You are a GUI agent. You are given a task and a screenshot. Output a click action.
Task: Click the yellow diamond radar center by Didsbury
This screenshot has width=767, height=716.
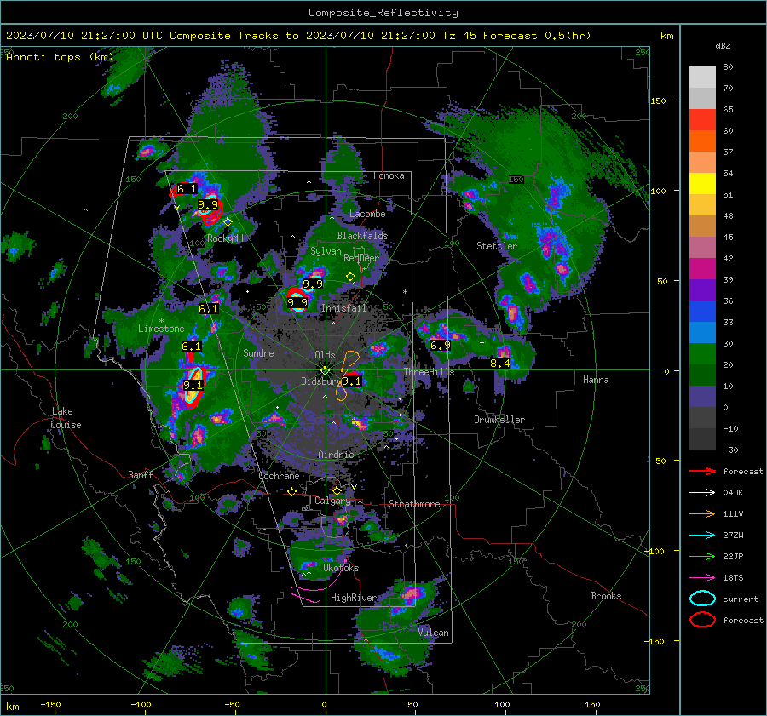(325, 371)
